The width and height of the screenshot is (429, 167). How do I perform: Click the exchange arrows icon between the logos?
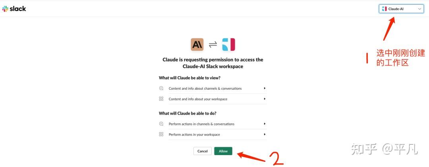pyautogui.click(x=213, y=44)
